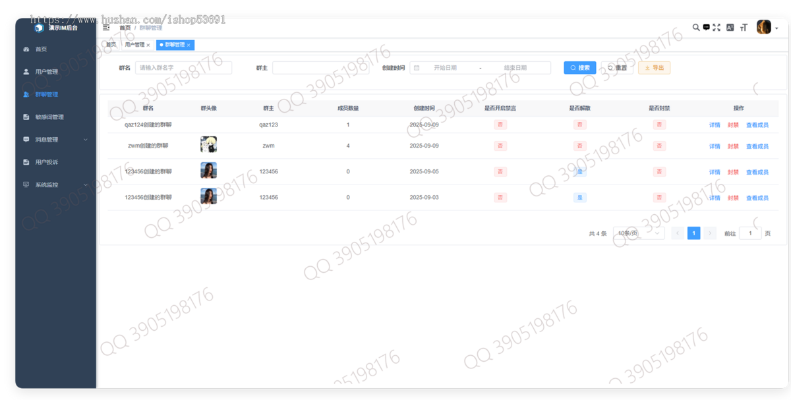Select 群聊管理 in the sidebar
The width and height of the screenshot is (791, 400).
57,94
